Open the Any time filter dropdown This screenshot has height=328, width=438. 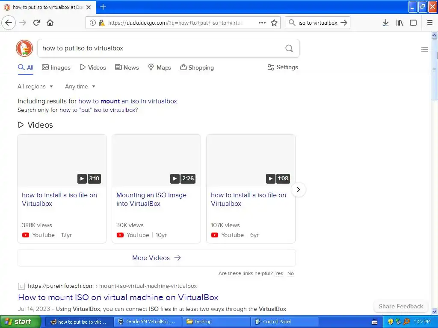pos(80,86)
